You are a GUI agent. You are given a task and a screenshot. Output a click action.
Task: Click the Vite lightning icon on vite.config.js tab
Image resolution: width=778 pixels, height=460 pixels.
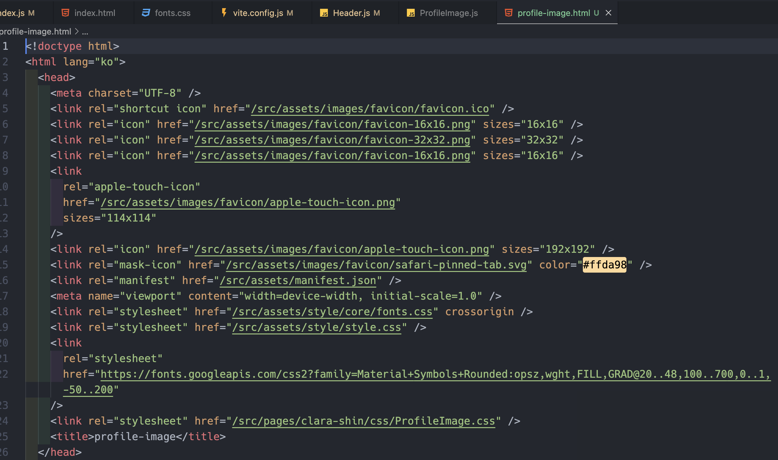pyautogui.click(x=224, y=13)
